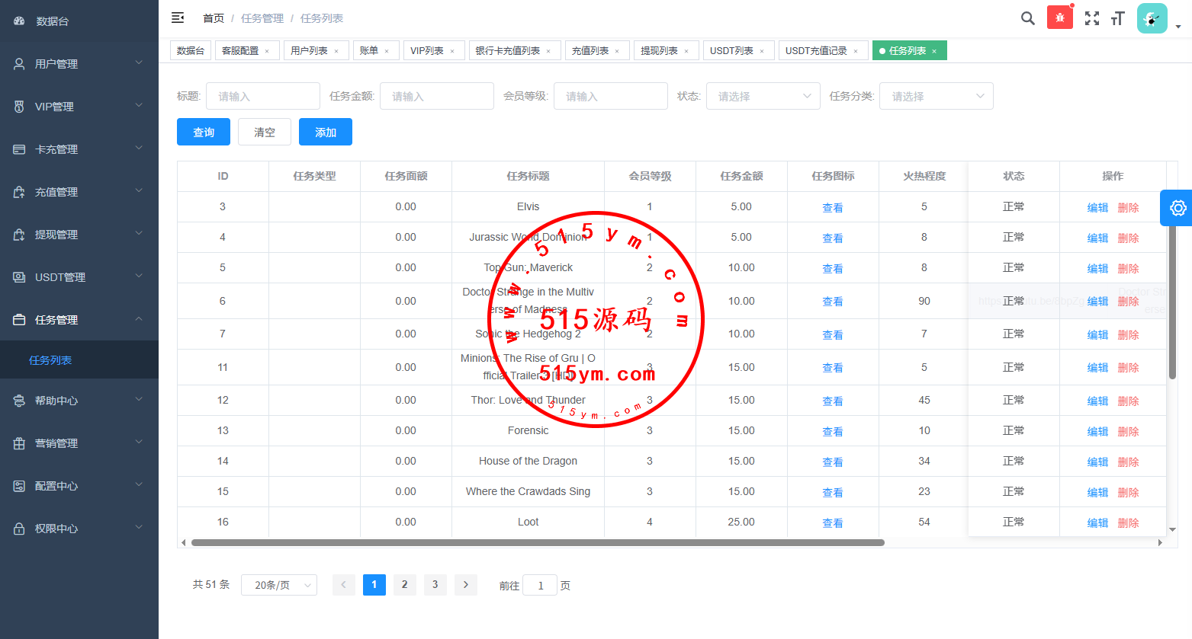Click 编辑 for the Elvis task

(x=1097, y=207)
